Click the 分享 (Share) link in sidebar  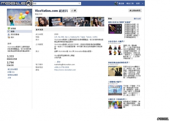9,78
